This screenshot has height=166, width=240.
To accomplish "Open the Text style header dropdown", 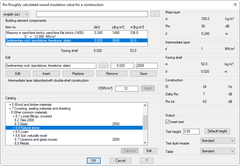I will (217, 141).
